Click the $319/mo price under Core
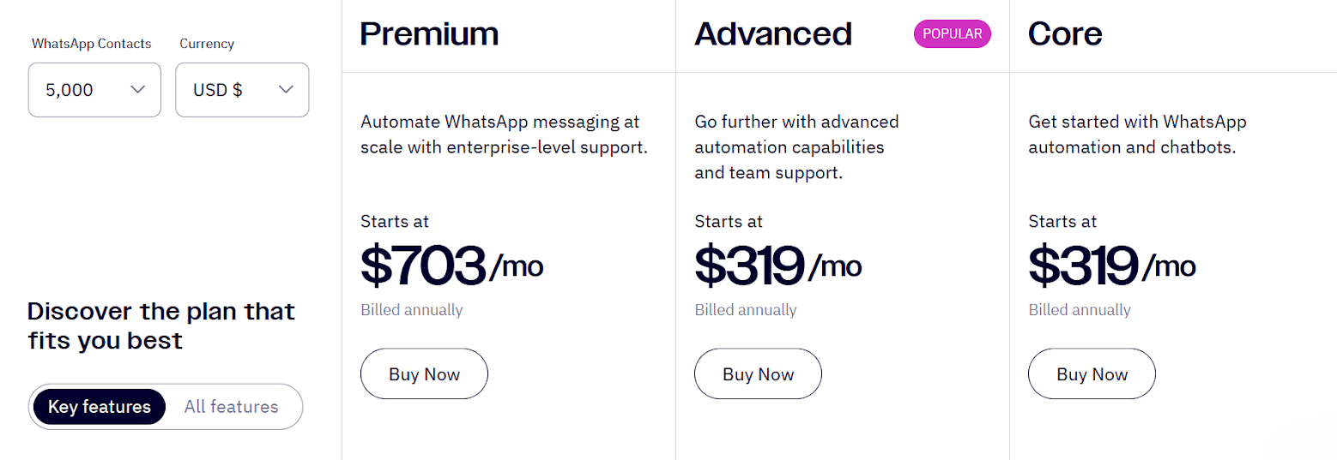This screenshot has height=460, width=1337. point(1111,266)
